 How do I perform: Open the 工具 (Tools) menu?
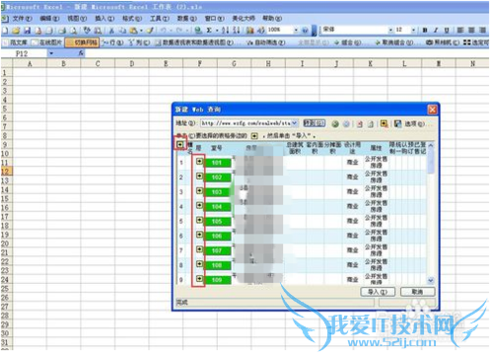tap(160, 19)
